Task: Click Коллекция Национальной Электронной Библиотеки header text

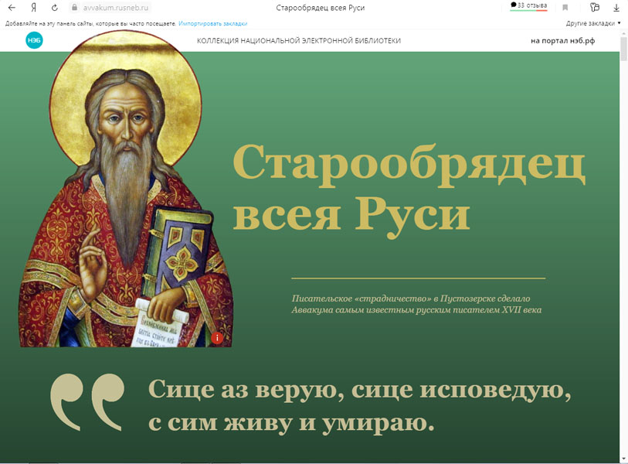Action: click(299, 41)
